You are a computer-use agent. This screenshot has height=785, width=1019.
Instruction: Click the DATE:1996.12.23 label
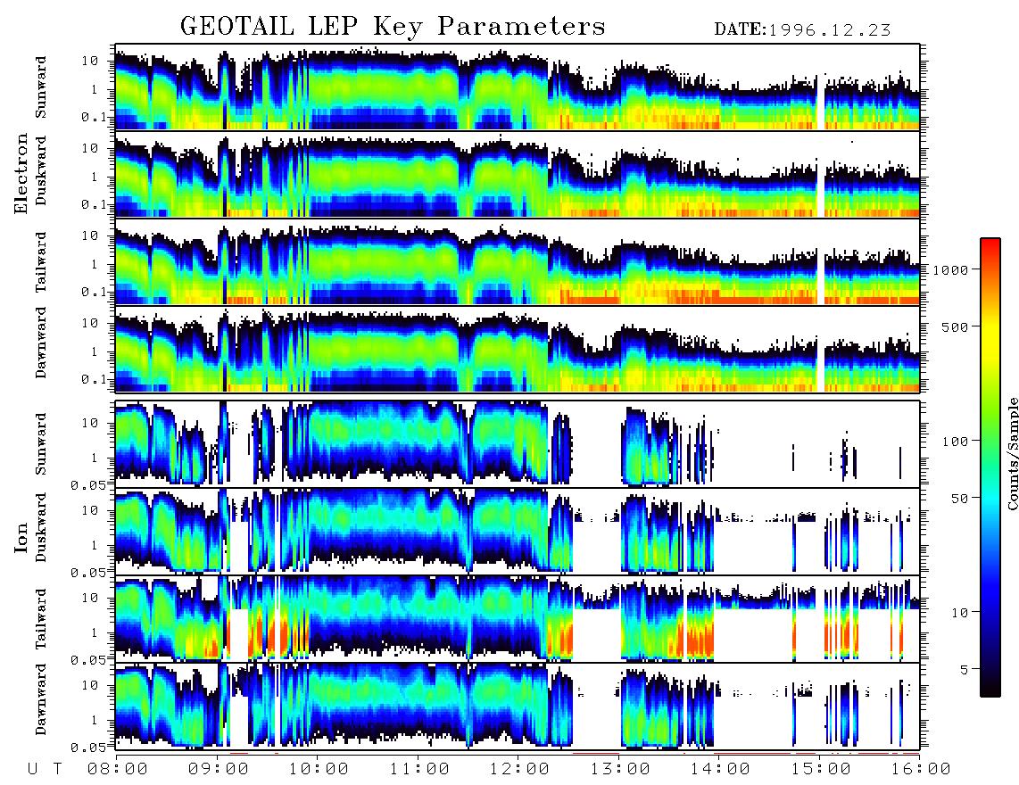802,29
